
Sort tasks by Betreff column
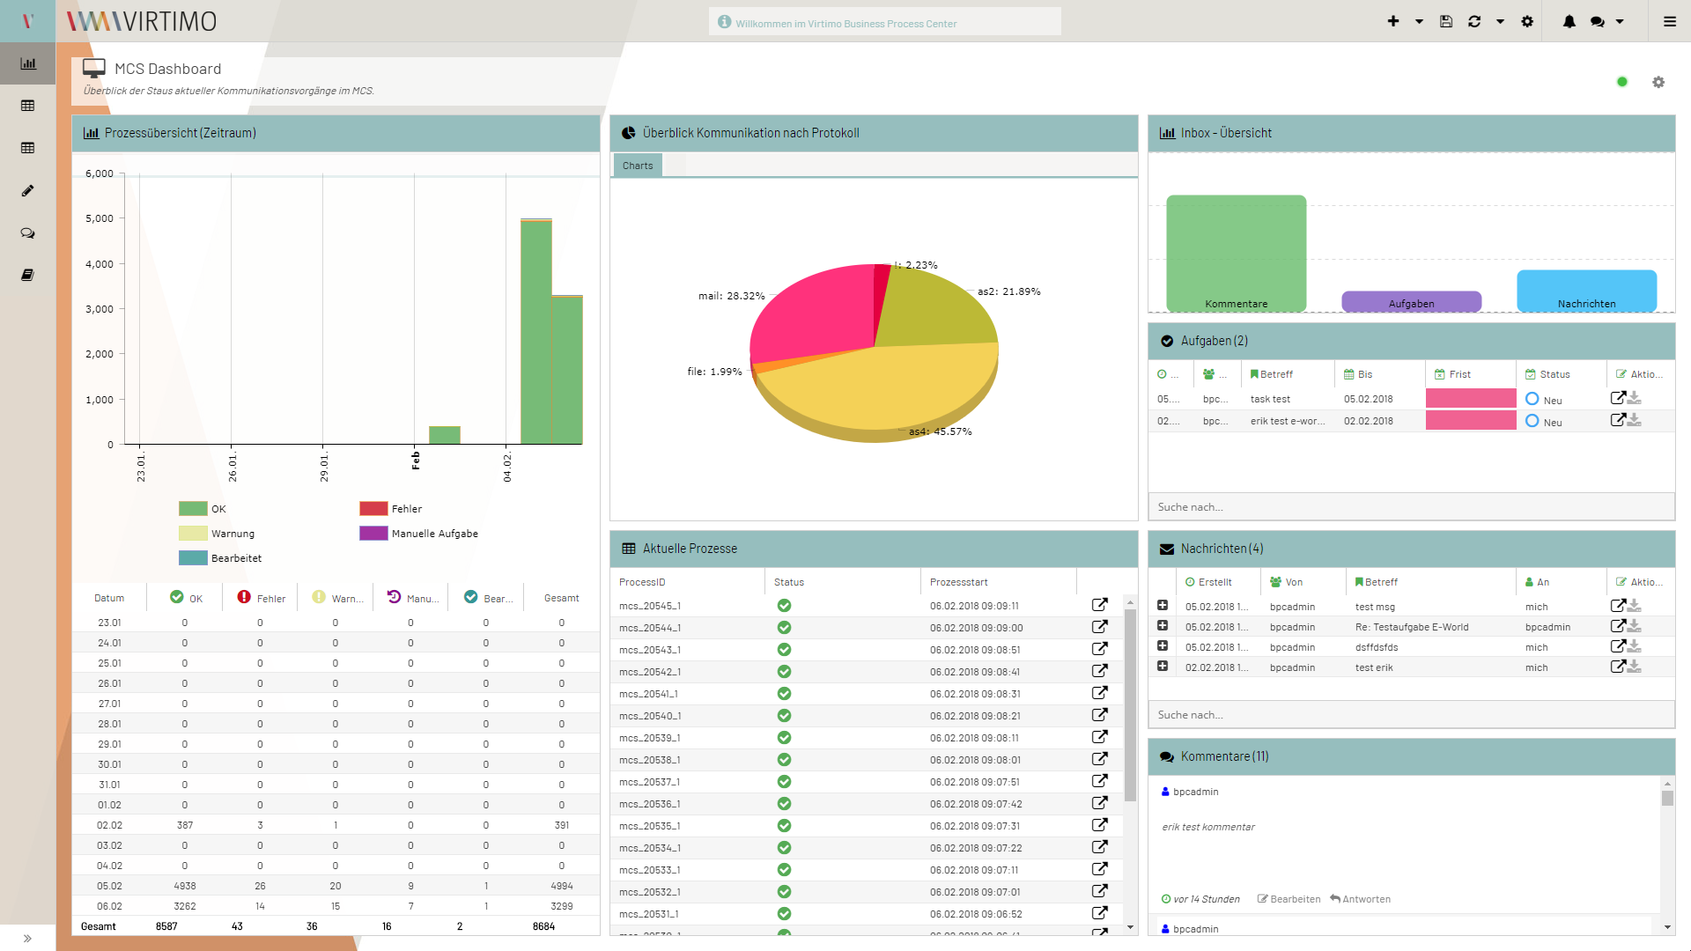click(1287, 374)
